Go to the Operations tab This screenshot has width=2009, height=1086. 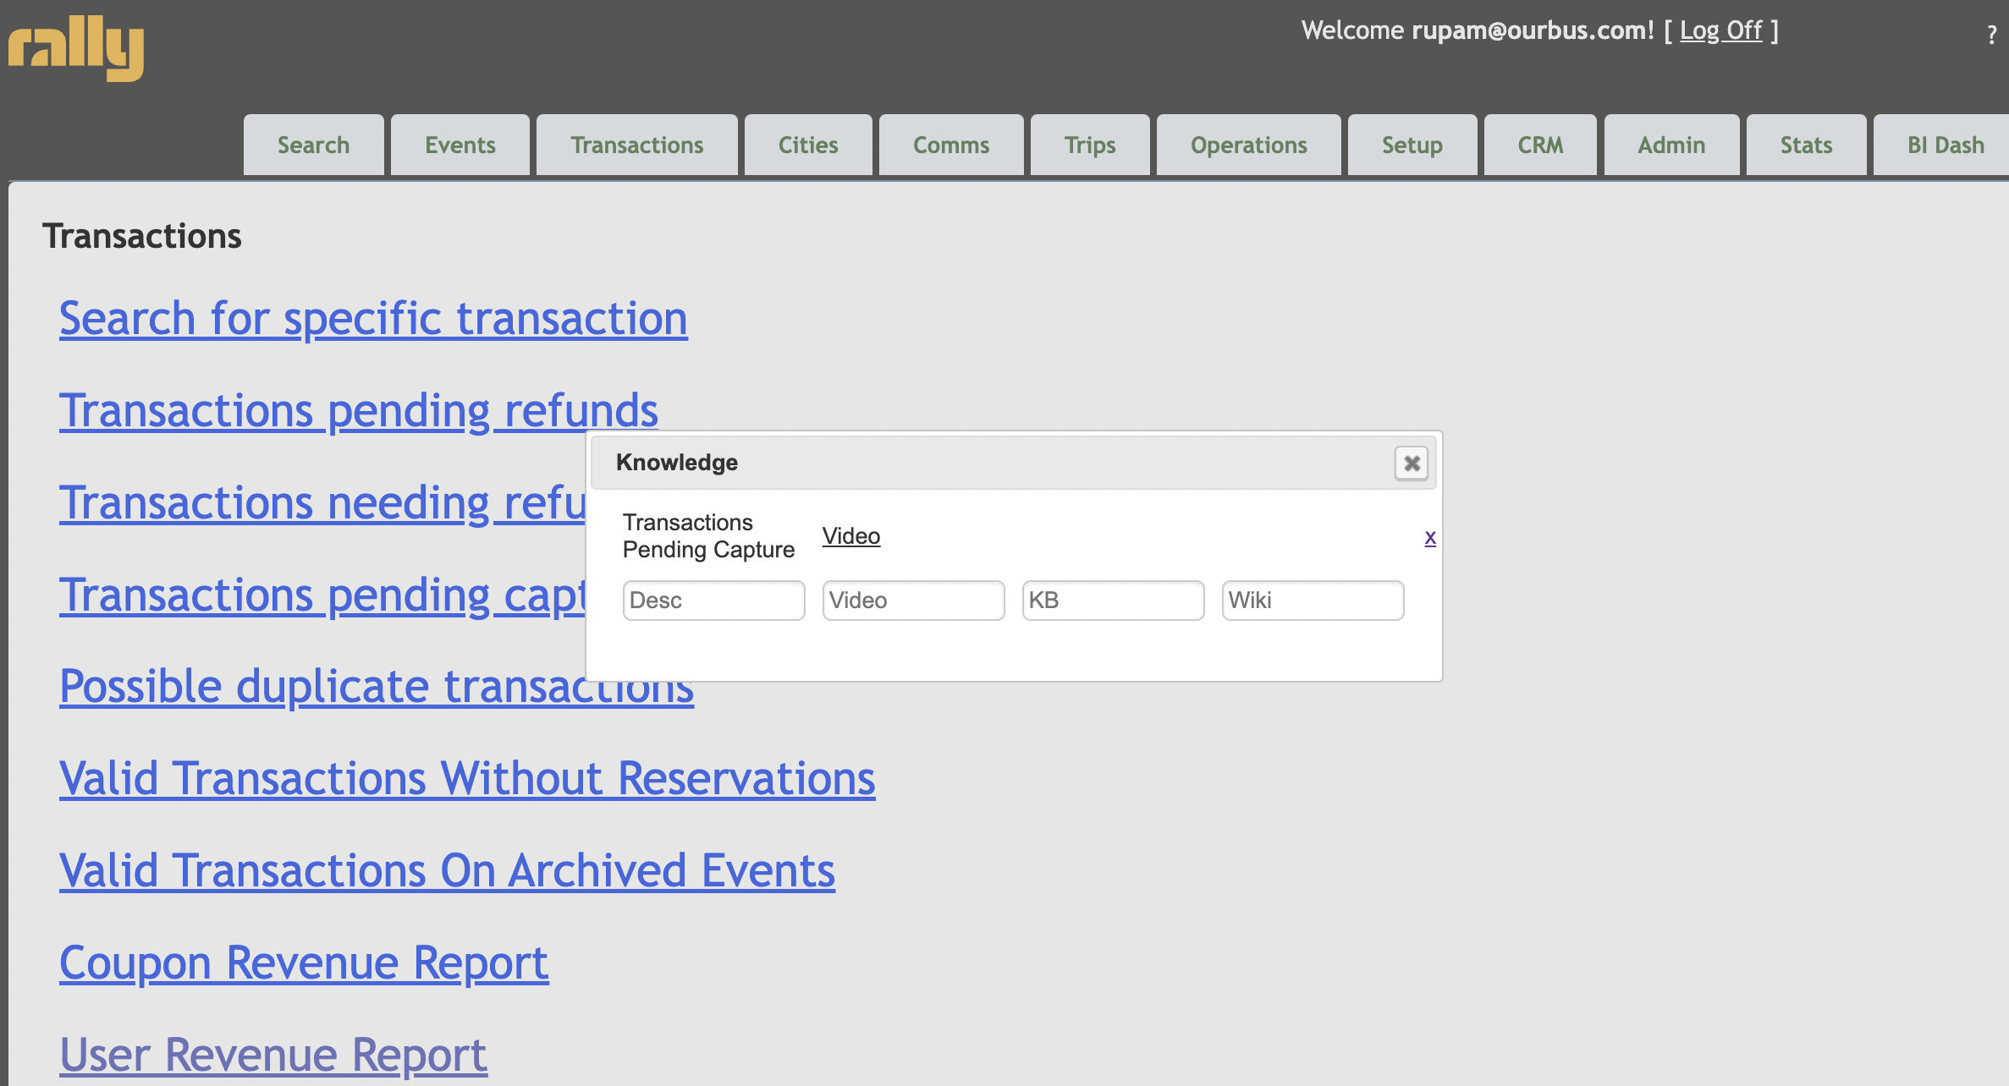click(x=1248, y=145)
